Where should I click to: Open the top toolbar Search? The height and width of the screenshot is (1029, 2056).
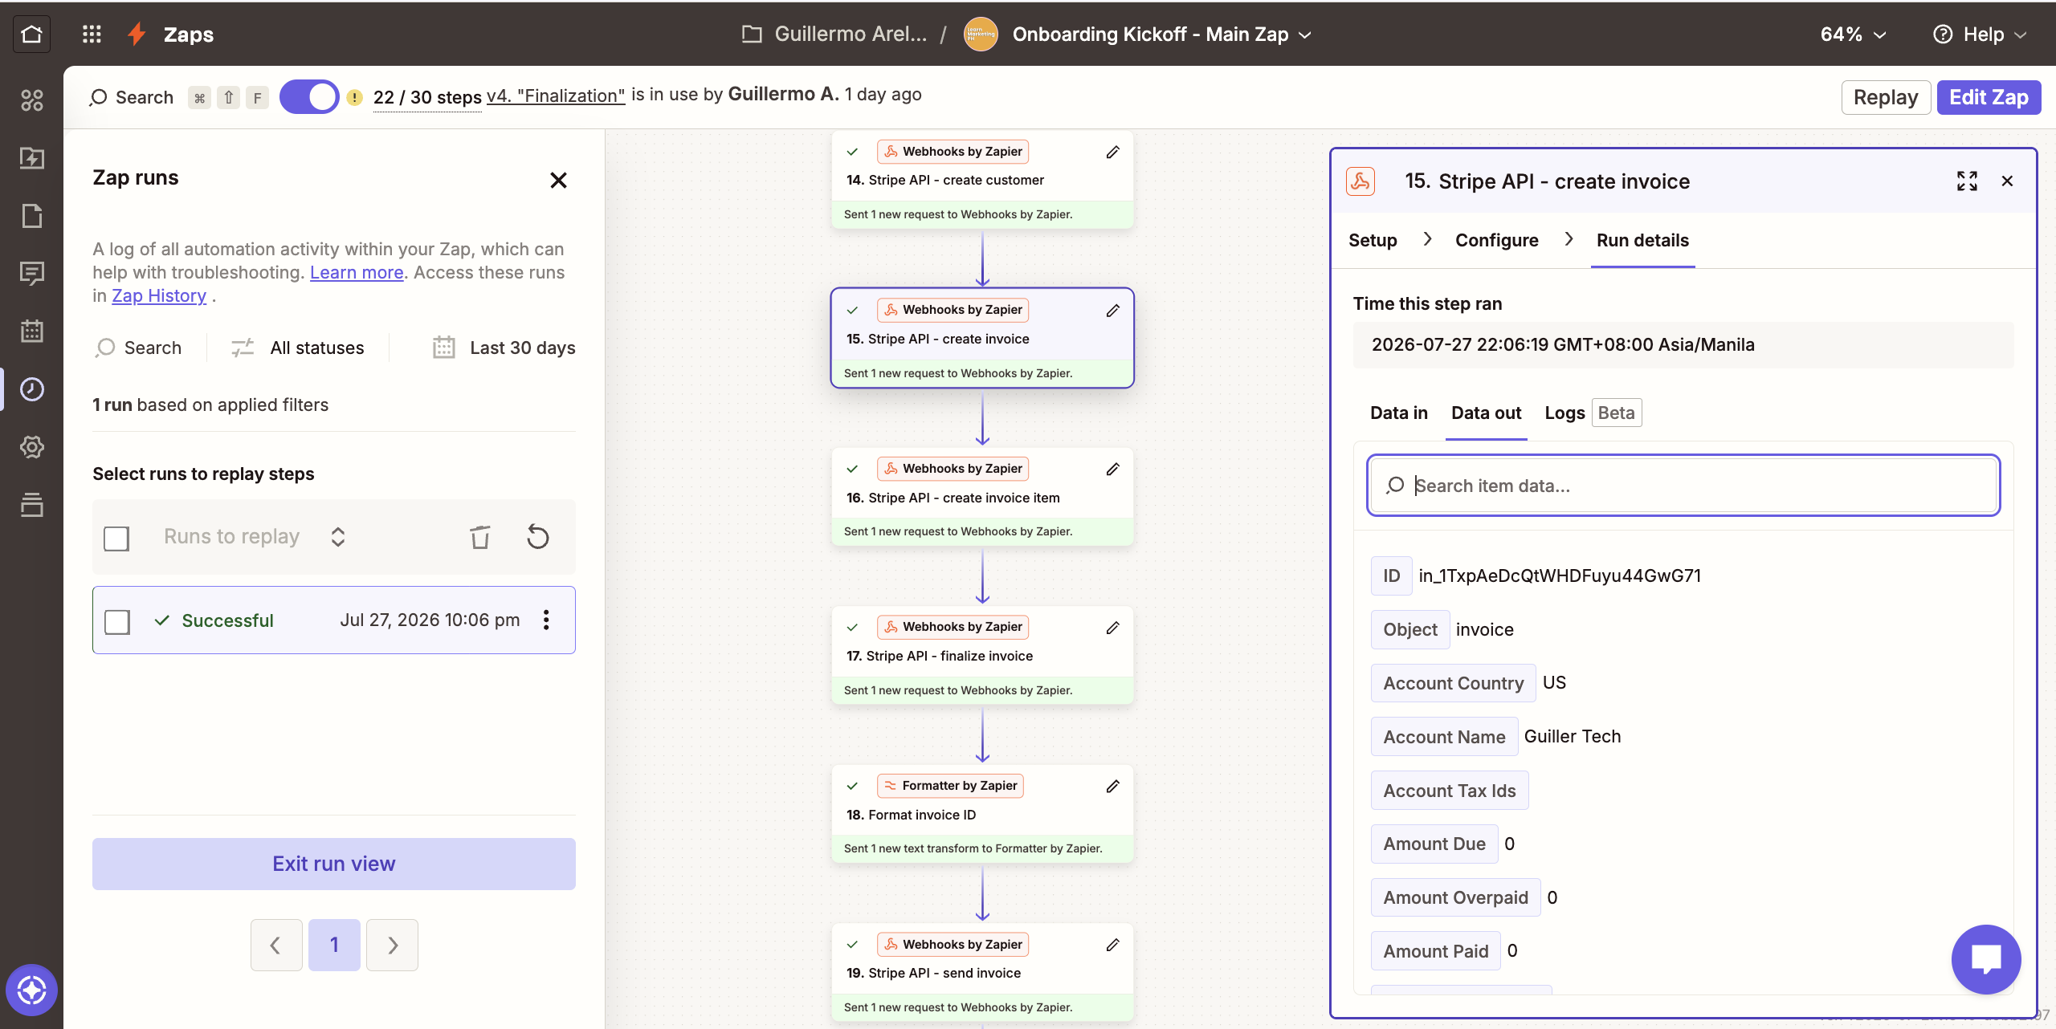coord(132,97)
